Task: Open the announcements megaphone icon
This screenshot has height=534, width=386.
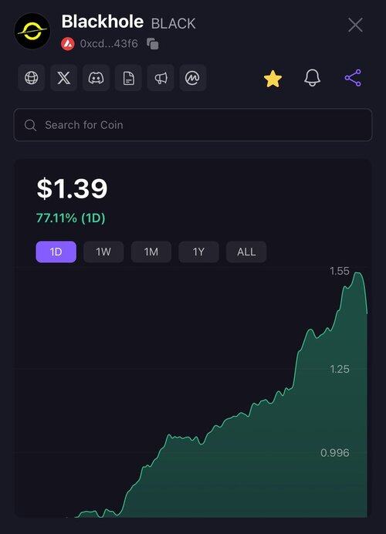Action: tap(161, 78)
